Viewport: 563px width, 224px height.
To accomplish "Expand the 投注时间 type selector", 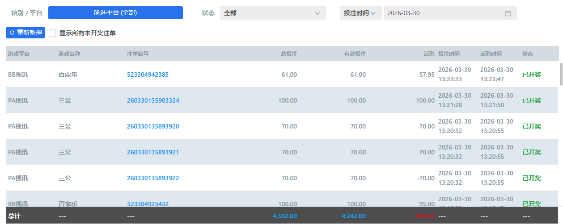I will (360, 13).
